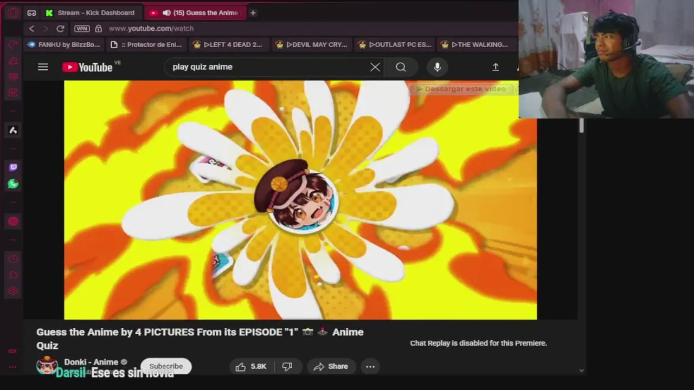Open sidebar settings hexagon icon
This screenshot has height=390, width=694.
[x=13, y=291]
